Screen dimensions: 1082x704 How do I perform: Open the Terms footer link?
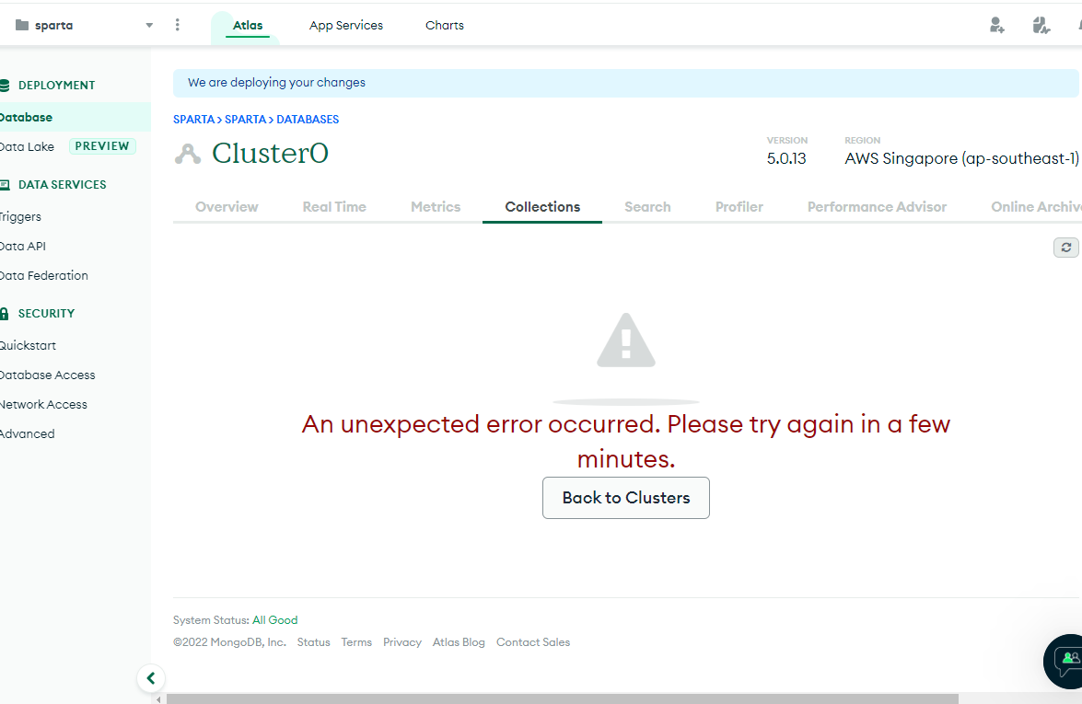pos(356,642)
